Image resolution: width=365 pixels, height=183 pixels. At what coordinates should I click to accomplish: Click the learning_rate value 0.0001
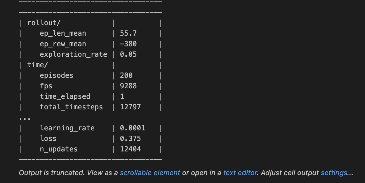tap(133, 128)
